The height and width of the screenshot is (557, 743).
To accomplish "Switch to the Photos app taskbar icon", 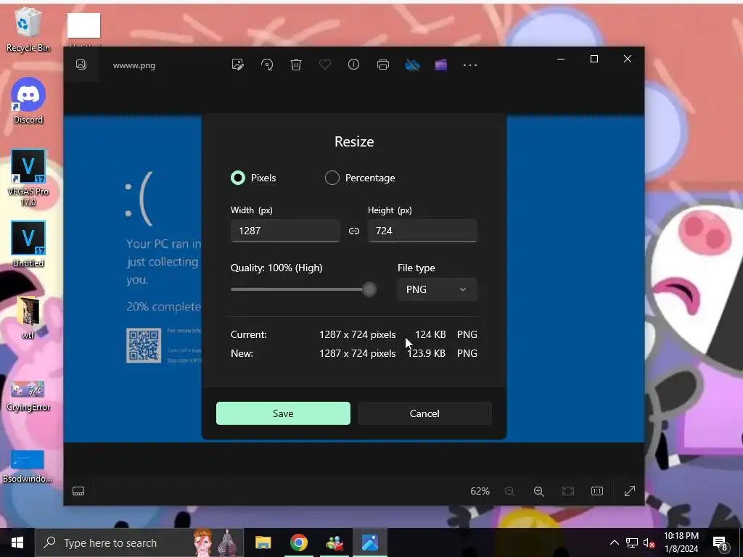I will click(369, 542).
